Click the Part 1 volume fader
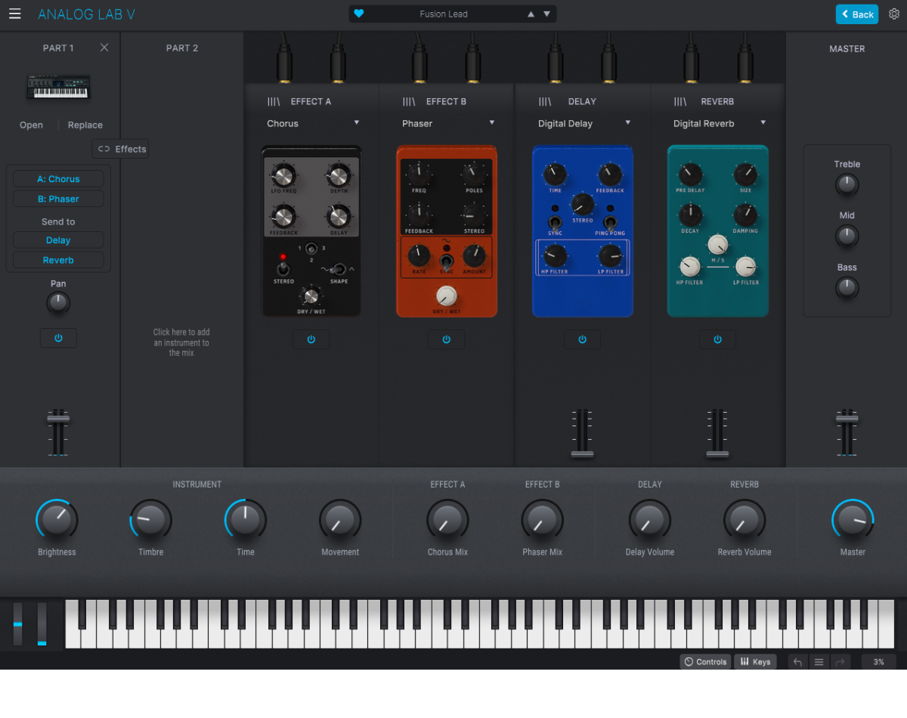 (58, 418)
